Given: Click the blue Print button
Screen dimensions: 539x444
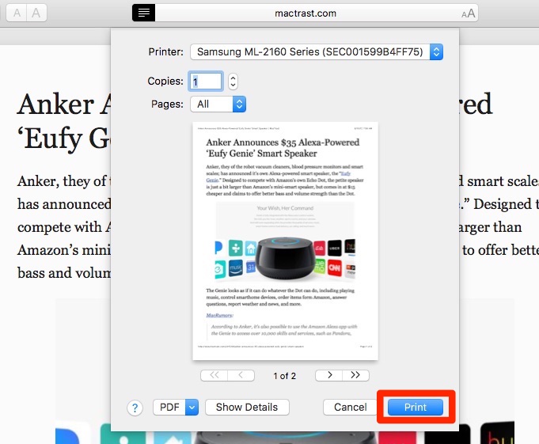Looking at the screenshot, I should pyautogui.click(x=416, y=408).
